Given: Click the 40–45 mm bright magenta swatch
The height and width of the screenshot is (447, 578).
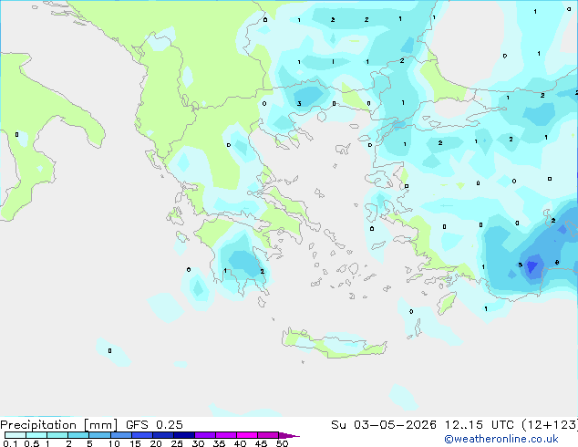Looking at the screenshot, I should 247,435.
